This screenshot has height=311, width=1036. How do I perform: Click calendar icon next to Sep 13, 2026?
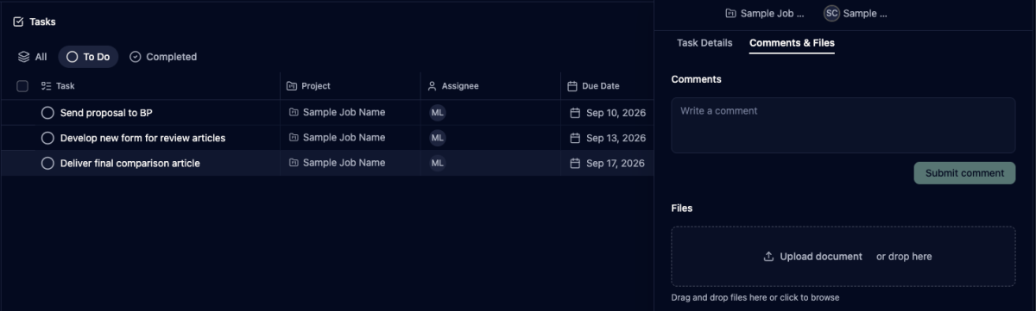[576, 138]
